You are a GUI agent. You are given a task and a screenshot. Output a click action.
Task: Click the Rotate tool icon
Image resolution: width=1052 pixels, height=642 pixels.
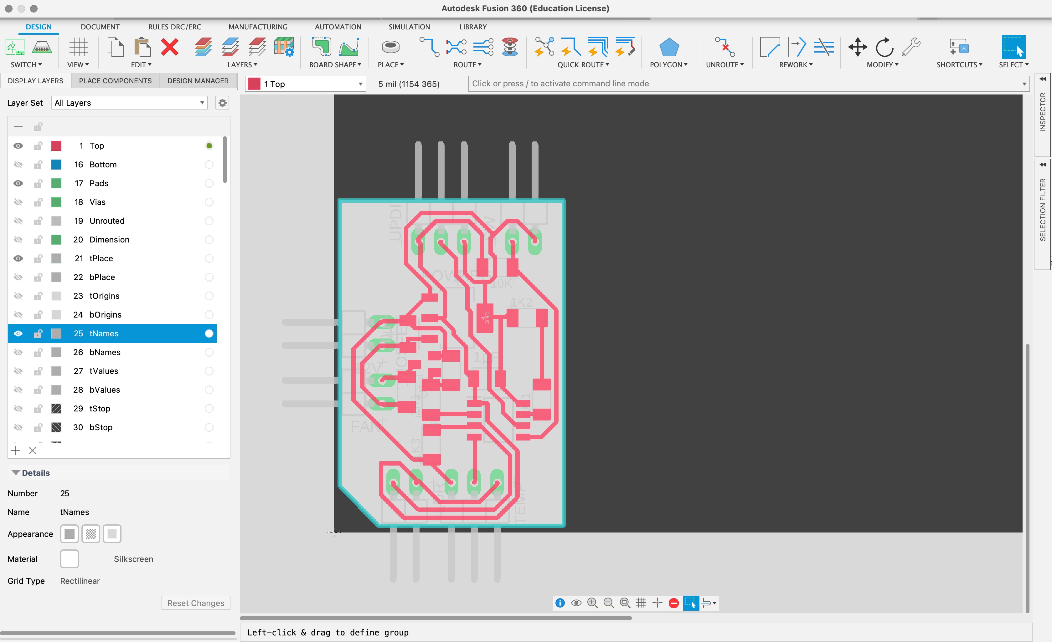(884, 47)
